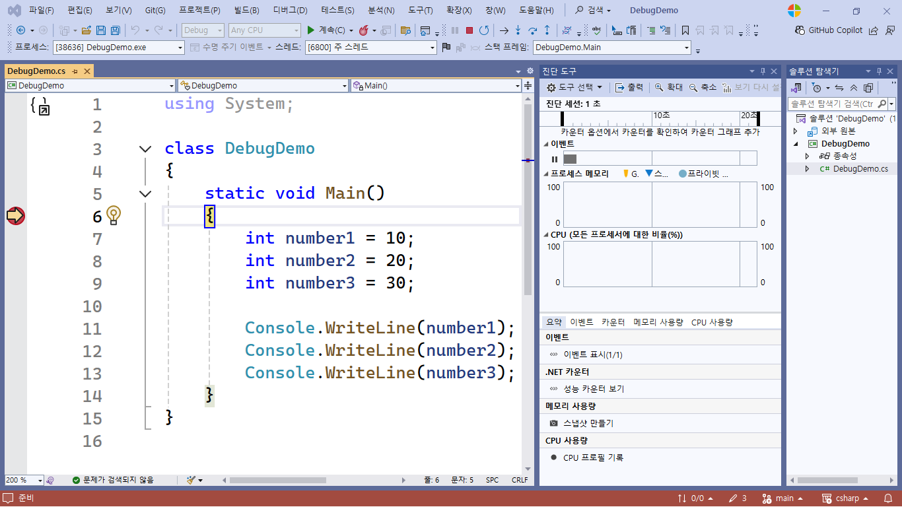Toggle bookmark on the current line
This screenshot has height=507, width=902.
[685, 30]
